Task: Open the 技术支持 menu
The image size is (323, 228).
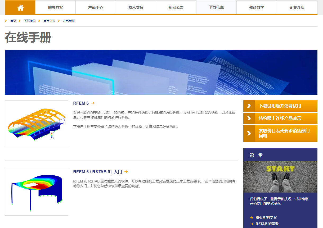Action: pyautogui.click(x=136, y=7)
